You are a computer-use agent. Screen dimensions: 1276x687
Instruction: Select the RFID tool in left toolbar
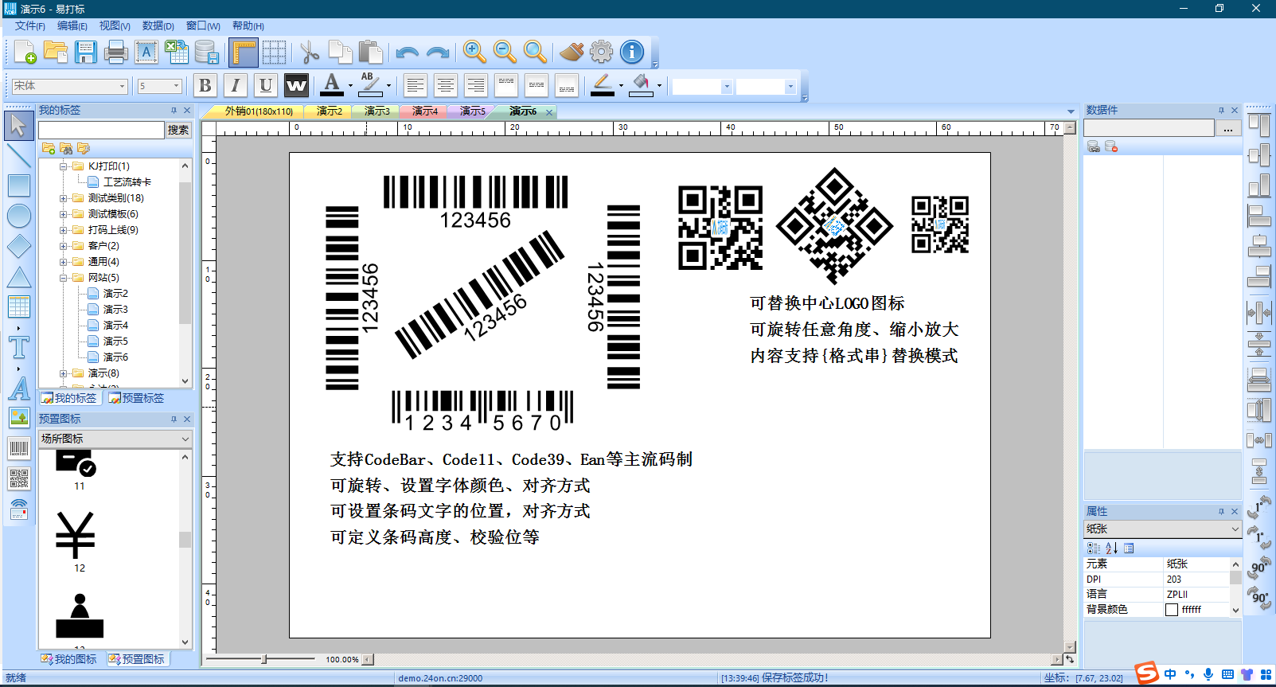(19, 509)
